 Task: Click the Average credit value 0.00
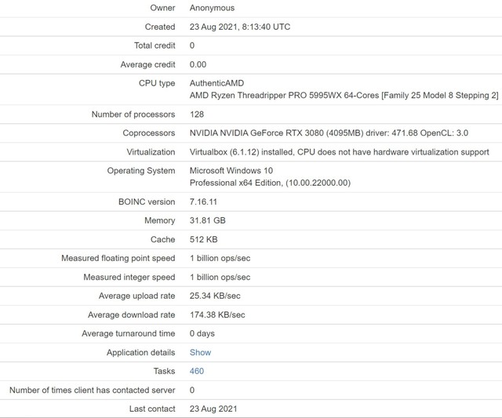tap(198, 64)
